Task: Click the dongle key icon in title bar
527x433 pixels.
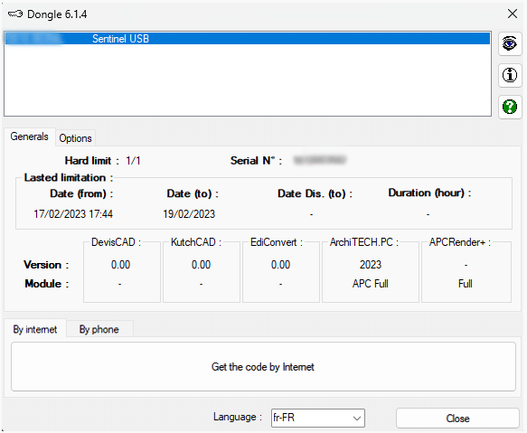Action: coord(15,14)
